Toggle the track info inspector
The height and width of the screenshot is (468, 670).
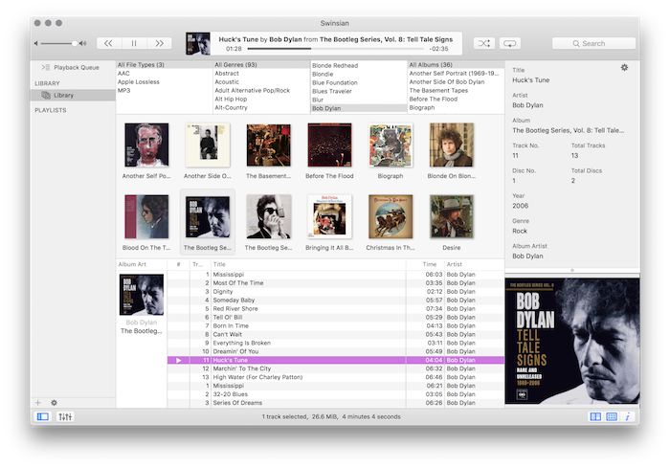[x=627, y=416]
